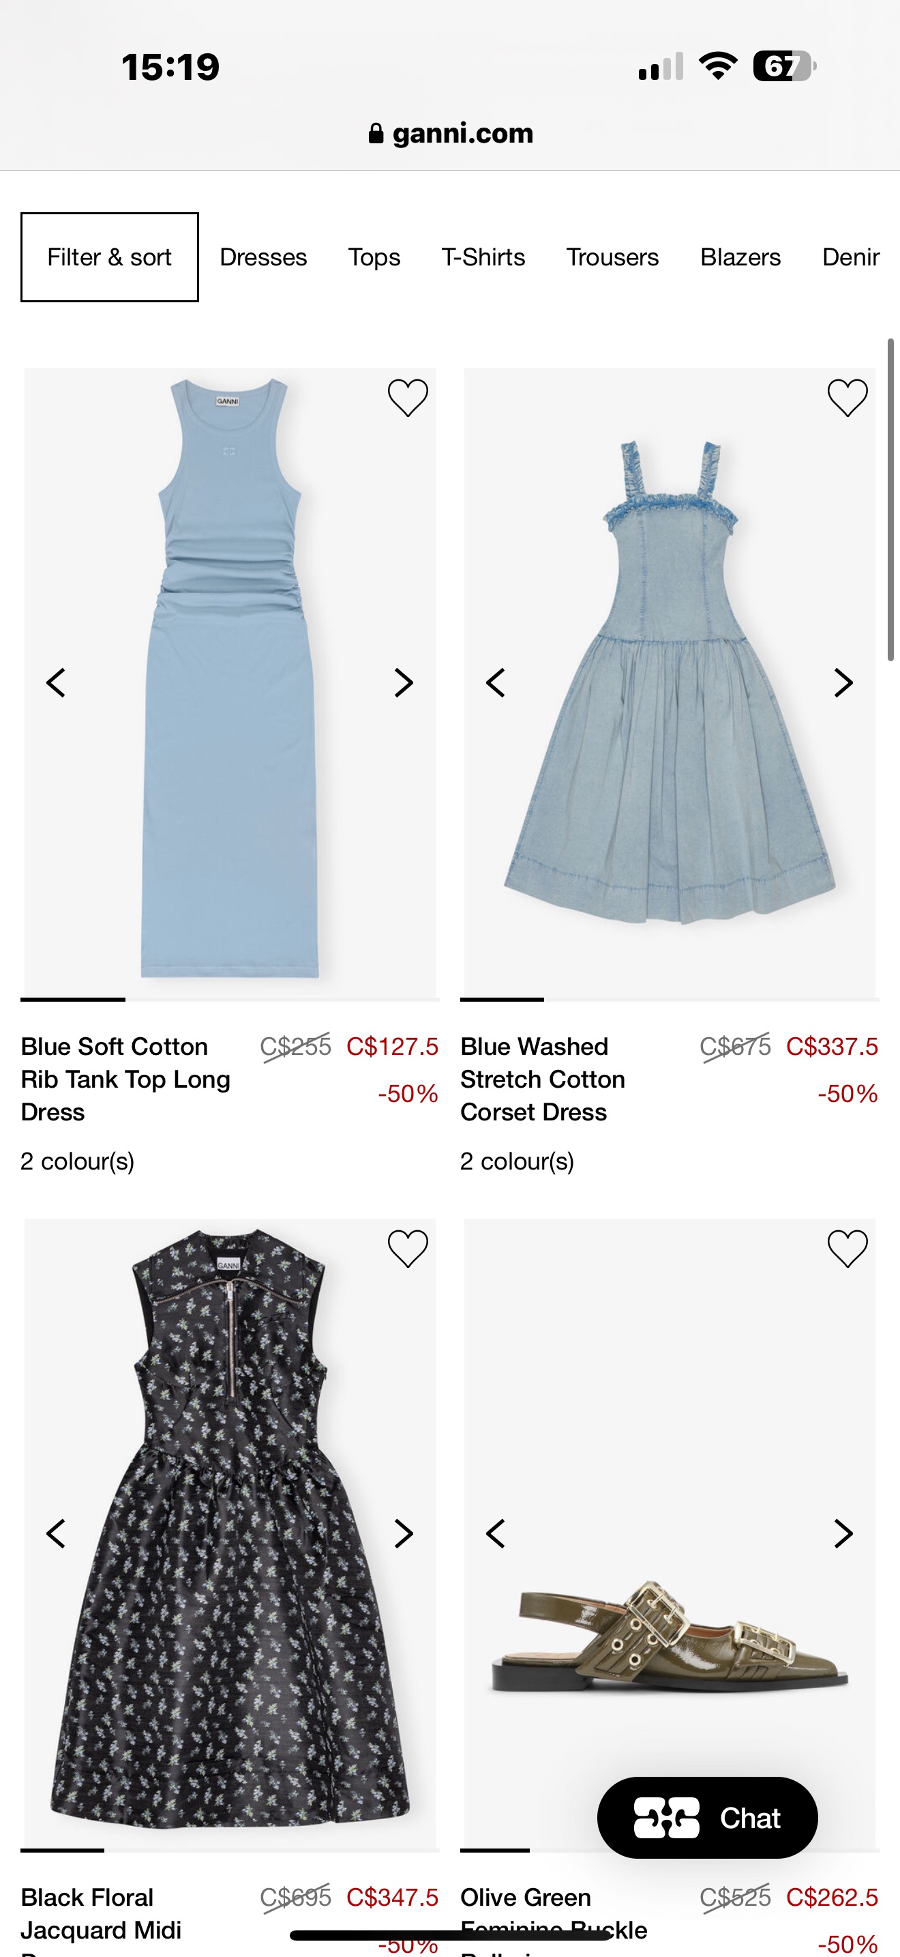Advance to next image of floral jacquard dress
The height and width of the screenshot is (1957, 900).
pos(404,1533)
